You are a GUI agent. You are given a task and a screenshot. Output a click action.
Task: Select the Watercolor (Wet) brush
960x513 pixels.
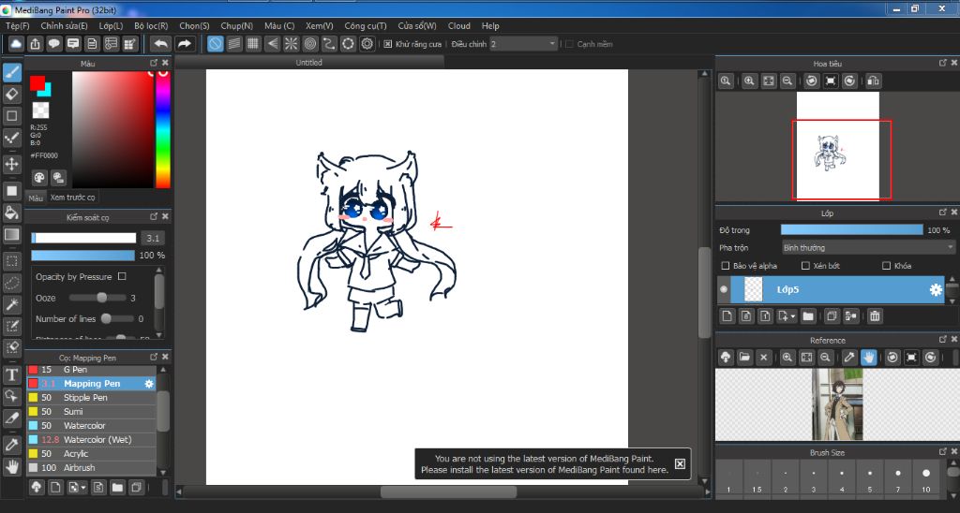(x=91, y=440)
